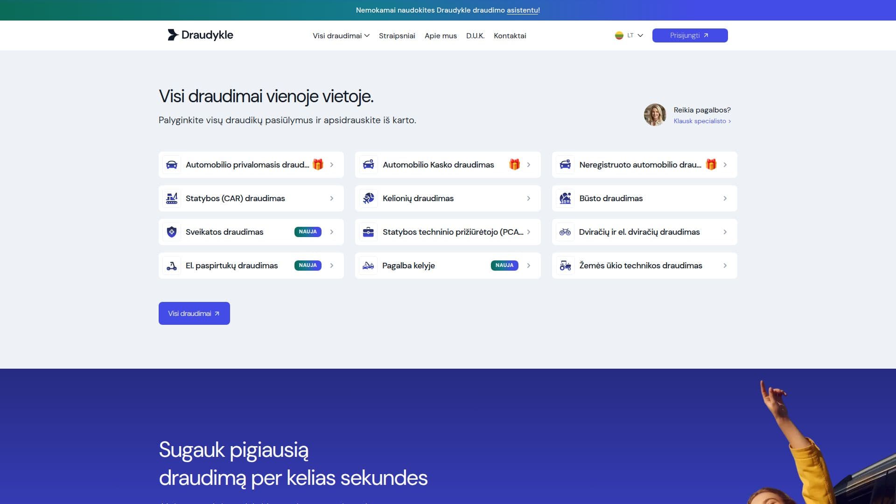
Task: Follow the asistentu link in top banner
Action: 522,10
